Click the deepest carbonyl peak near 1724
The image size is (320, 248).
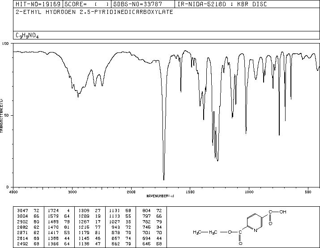[164, 179]
